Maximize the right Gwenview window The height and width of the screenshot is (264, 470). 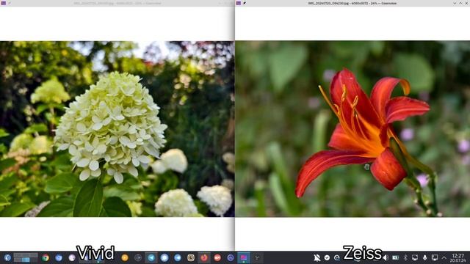coord(461,3)
